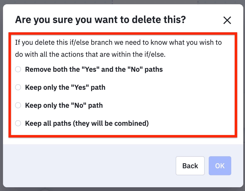The height and width of the screenshot is (191, 245).
Task: Click the if/else branch description paragraph
Action: pyautogui.click(x=118, y=48)
